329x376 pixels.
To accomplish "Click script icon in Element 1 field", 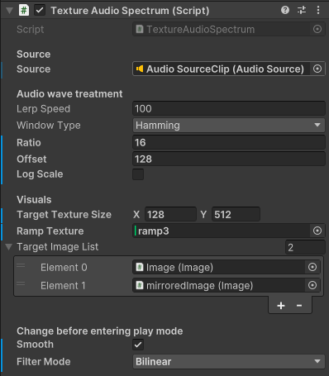I will pyautogui.click(x=140, y=285).
